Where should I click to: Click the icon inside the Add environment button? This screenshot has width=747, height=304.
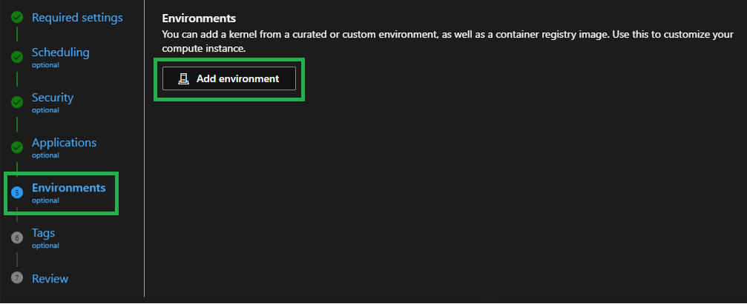coord(183,78)
